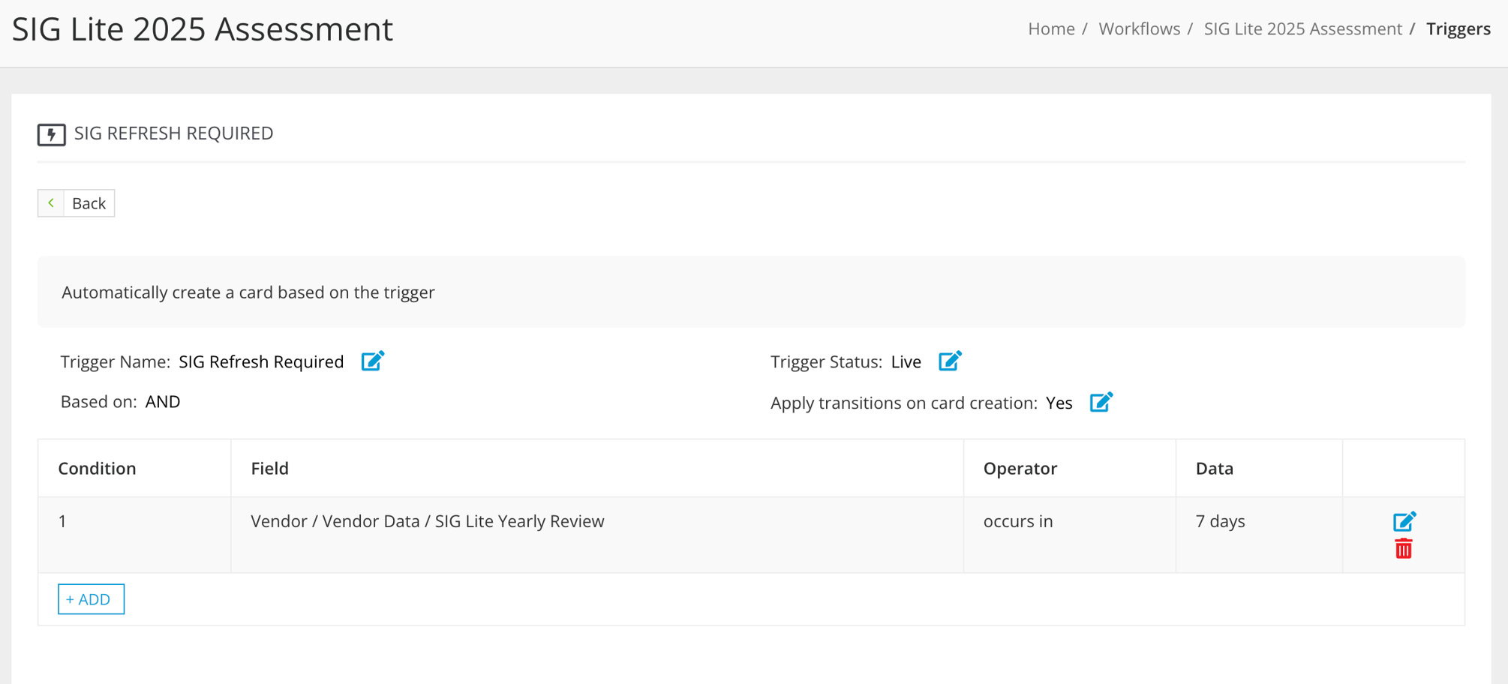Open SIG Lite 2025 Assessment breadcrumb link
1508x684 pixels.
1303,28
